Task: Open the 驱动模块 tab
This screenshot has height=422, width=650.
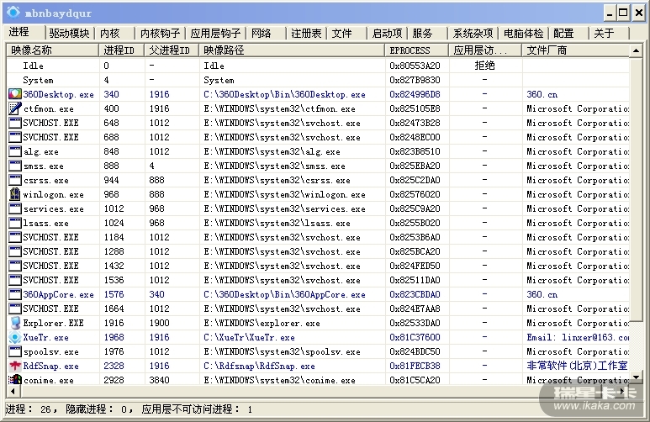Action: (69, 33)
